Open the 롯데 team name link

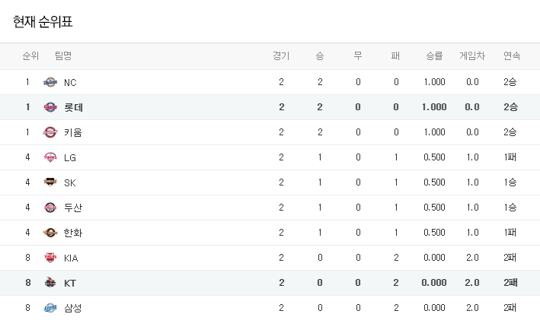tap(74, 107)
